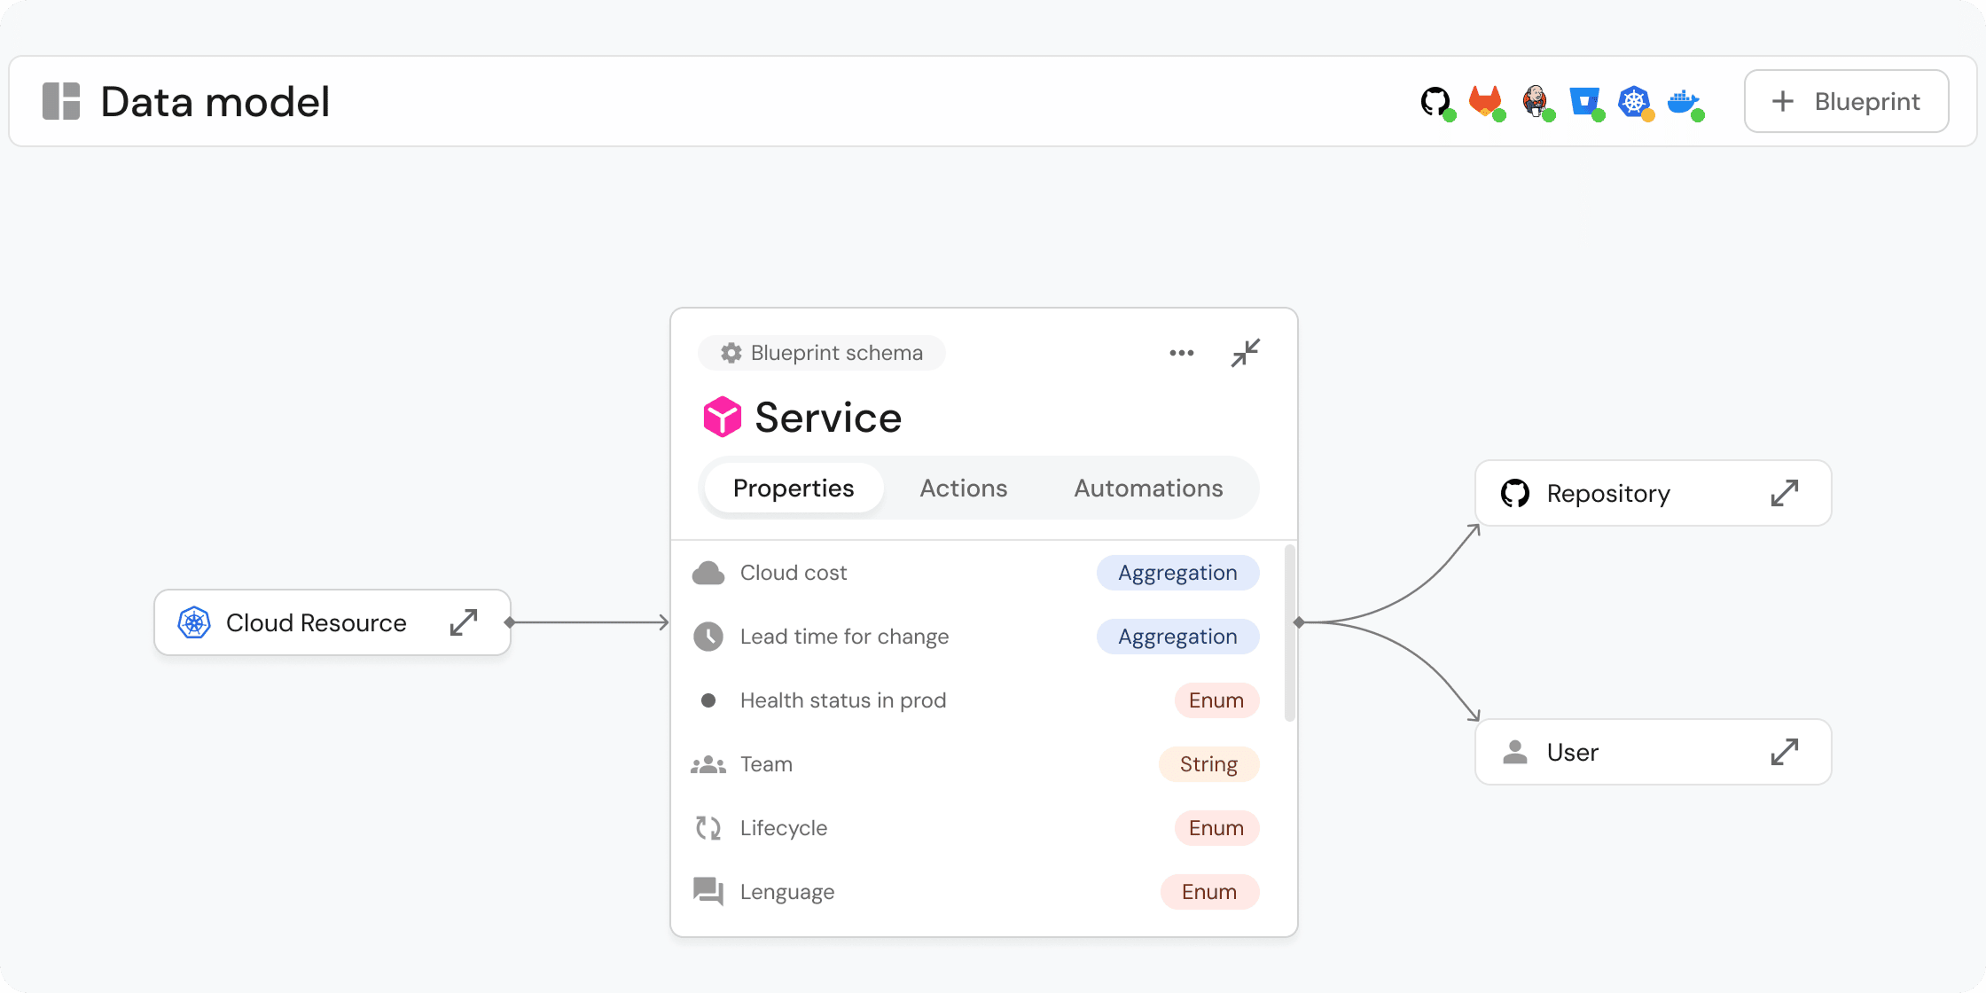Viewport: 1986px width, 993px height.
Task: Click the add Blueprint button
Action: (x=1846, y=101)
